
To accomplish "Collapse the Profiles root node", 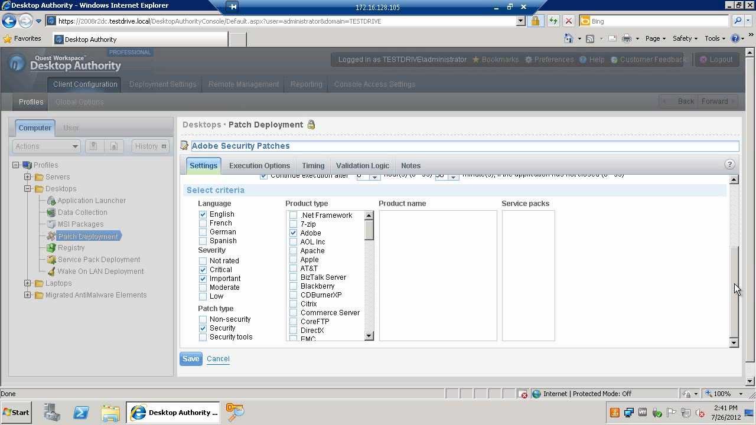I will point(15,165).
